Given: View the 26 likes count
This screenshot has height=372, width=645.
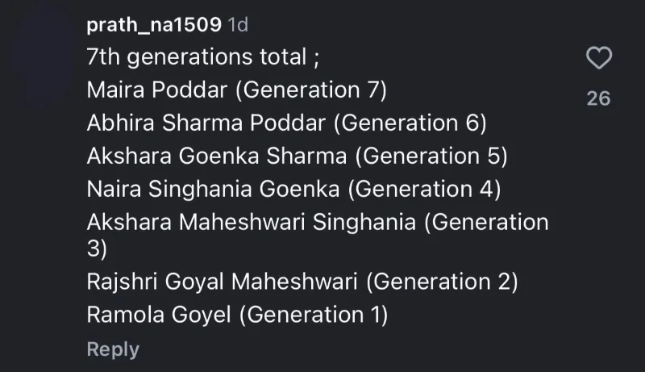Looking at the screenshot, I should (598, 98).
